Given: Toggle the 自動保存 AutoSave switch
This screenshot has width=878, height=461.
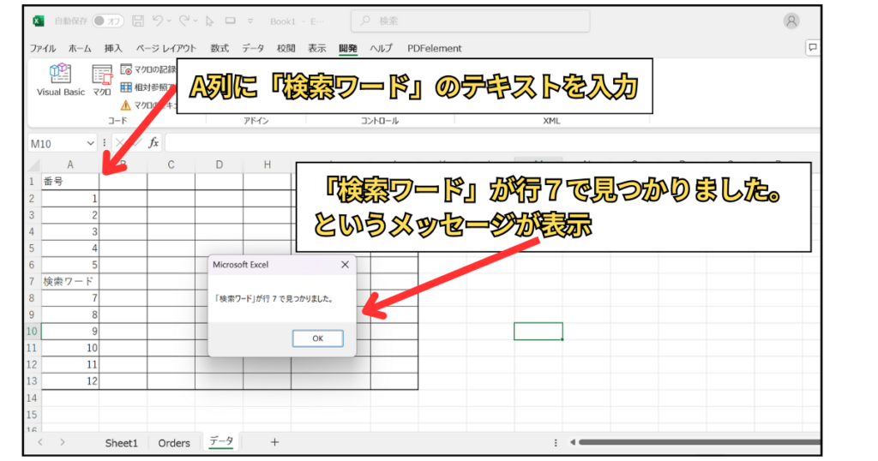Looking at the screenshot, I should (108, 21).
